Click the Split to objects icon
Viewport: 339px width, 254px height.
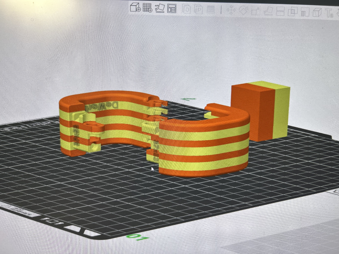(186, 9)
